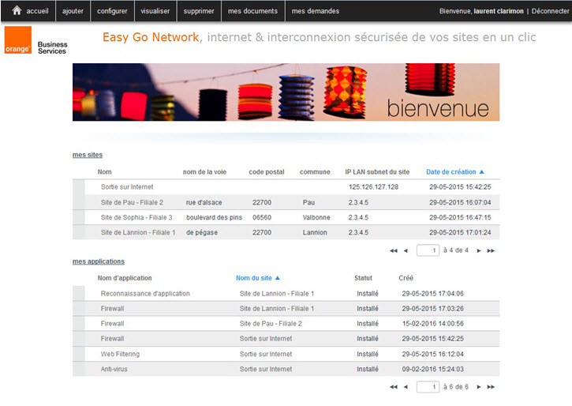Open the visualiser menu

coord(155,11)
